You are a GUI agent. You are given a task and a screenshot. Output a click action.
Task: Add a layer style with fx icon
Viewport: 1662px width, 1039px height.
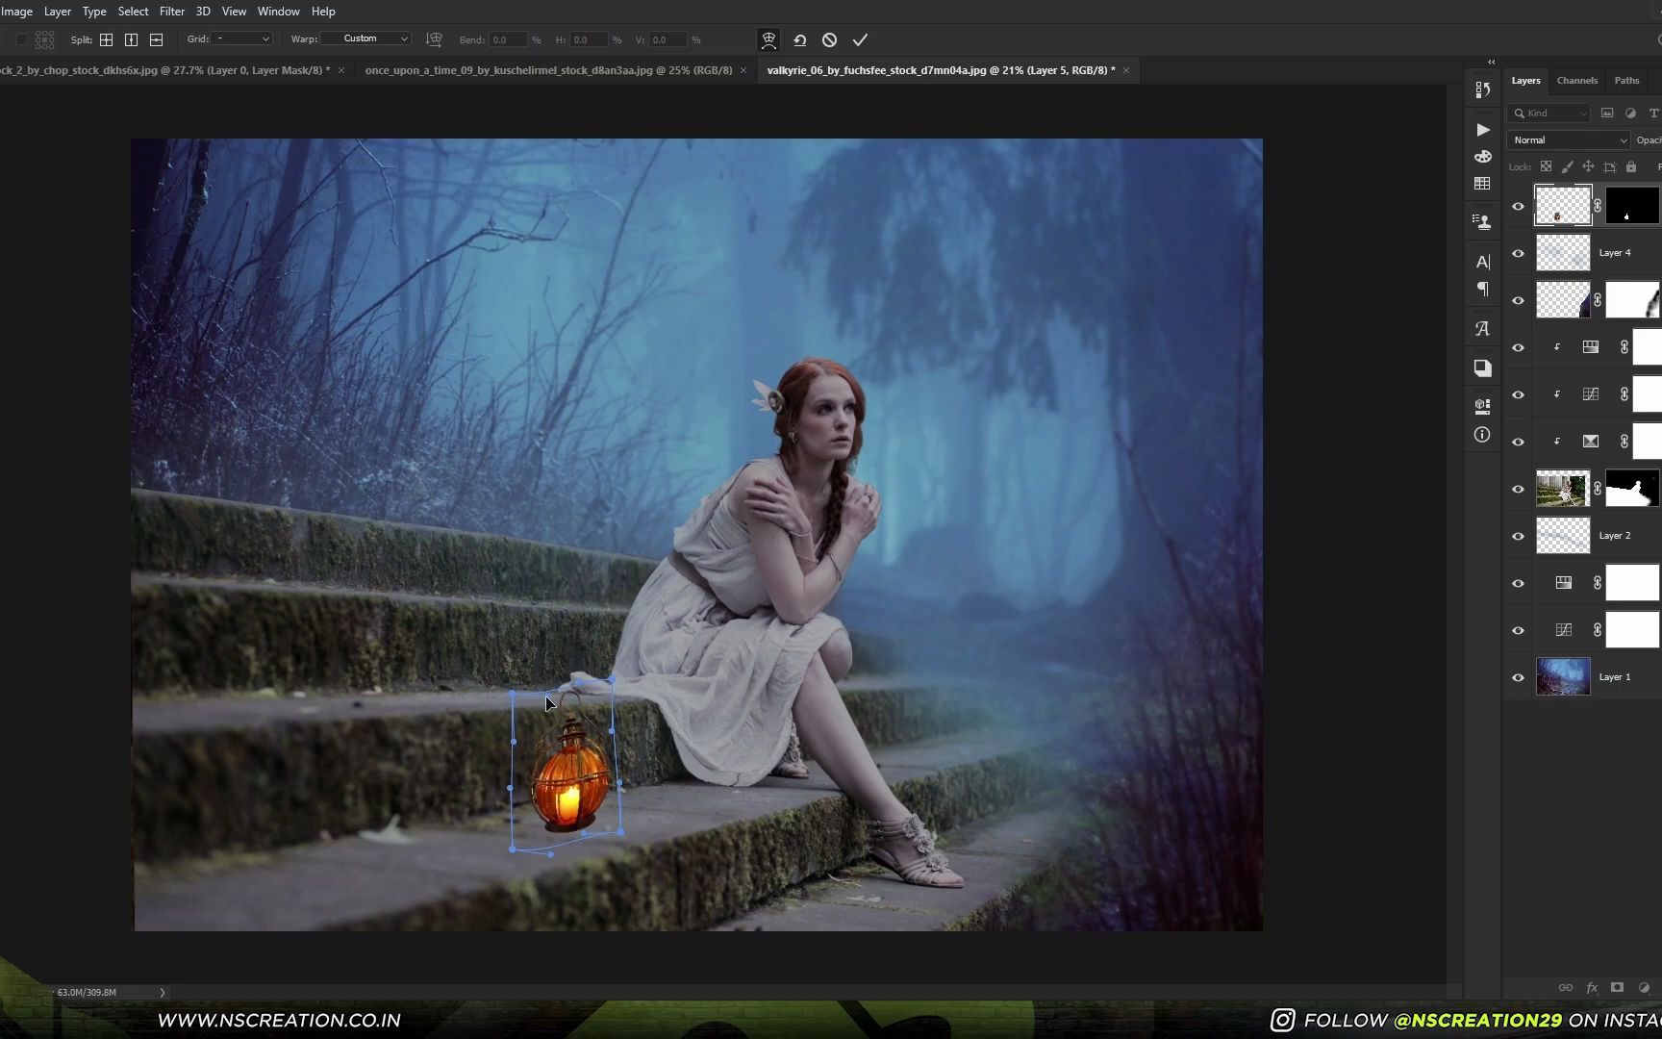click(x=1592, y=988)
